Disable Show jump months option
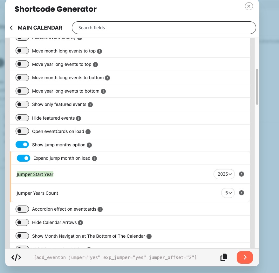The width and height of the screenshot is (279, 273). click(22, 145)
